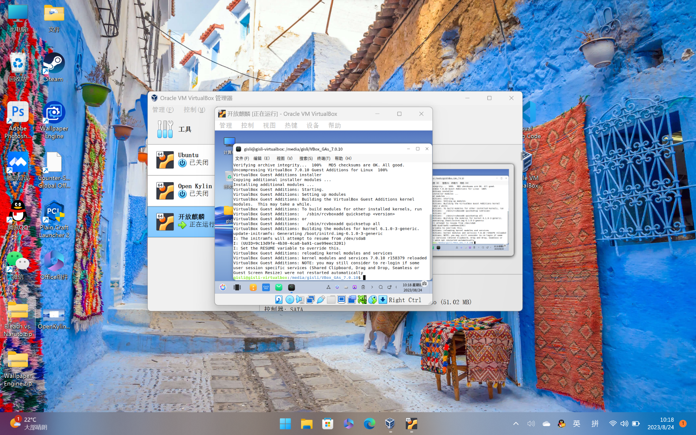Open File Explorer from Windows taskbar
Viewport: 696px width, 435px height.
tap(307, 423)
